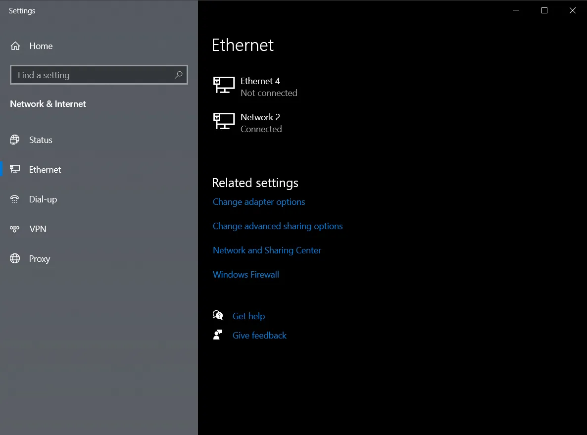Viewport: 587px width, 435px height.
Task: Switch to the Dial-up section
Action: 43,199
